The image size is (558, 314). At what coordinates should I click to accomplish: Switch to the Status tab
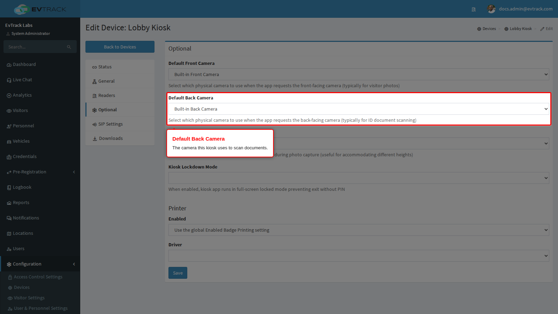pyautogui.click(x=120, y=67)
